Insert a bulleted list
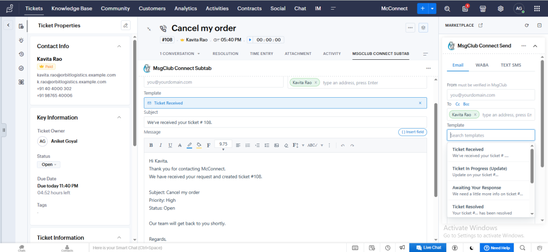This screenshot has height=252, width=548. pyautogui.click(x=248, y=145)
